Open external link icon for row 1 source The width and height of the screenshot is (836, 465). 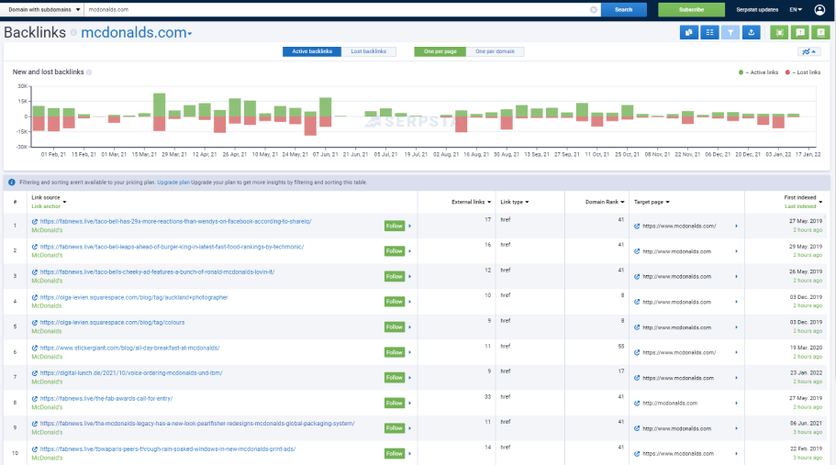(35, 222)
